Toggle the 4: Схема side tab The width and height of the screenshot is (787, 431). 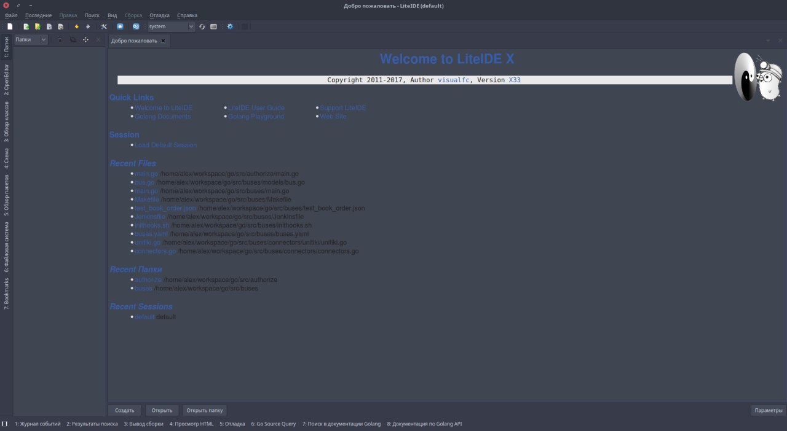click(7, 158)
